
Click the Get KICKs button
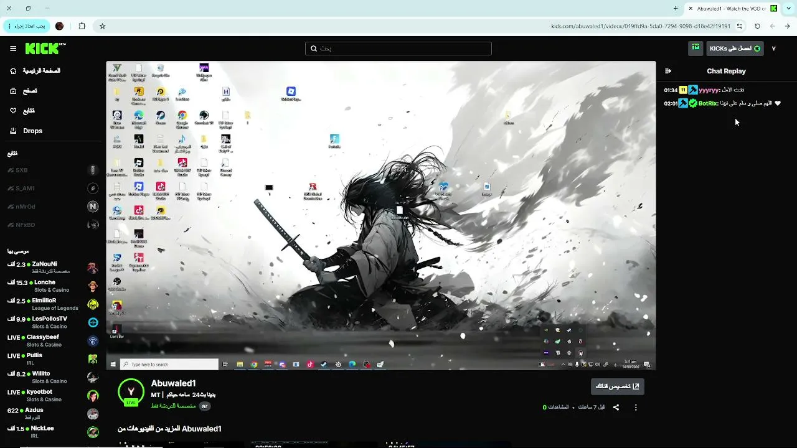(735, 49)
